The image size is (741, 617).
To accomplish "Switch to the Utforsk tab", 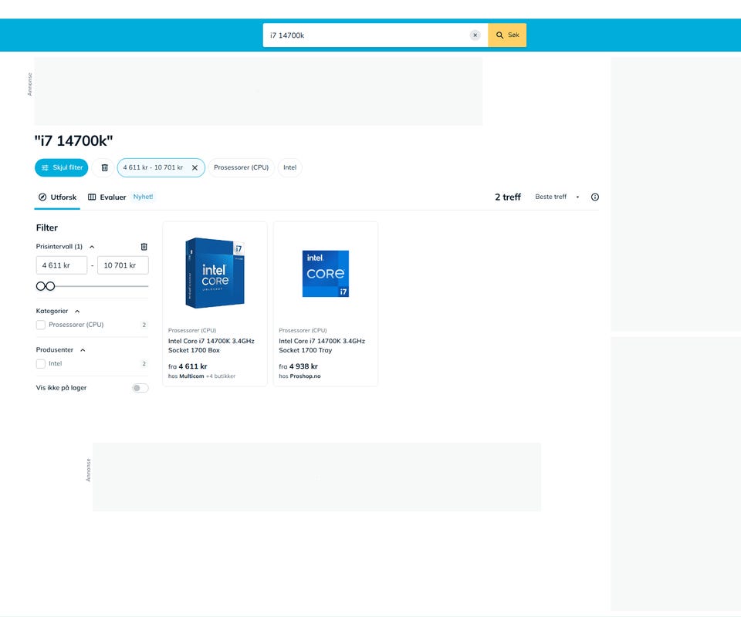I will point(57,197).
